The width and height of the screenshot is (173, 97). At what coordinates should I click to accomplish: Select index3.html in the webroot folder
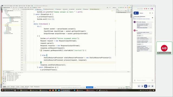[x=9, y=30]
